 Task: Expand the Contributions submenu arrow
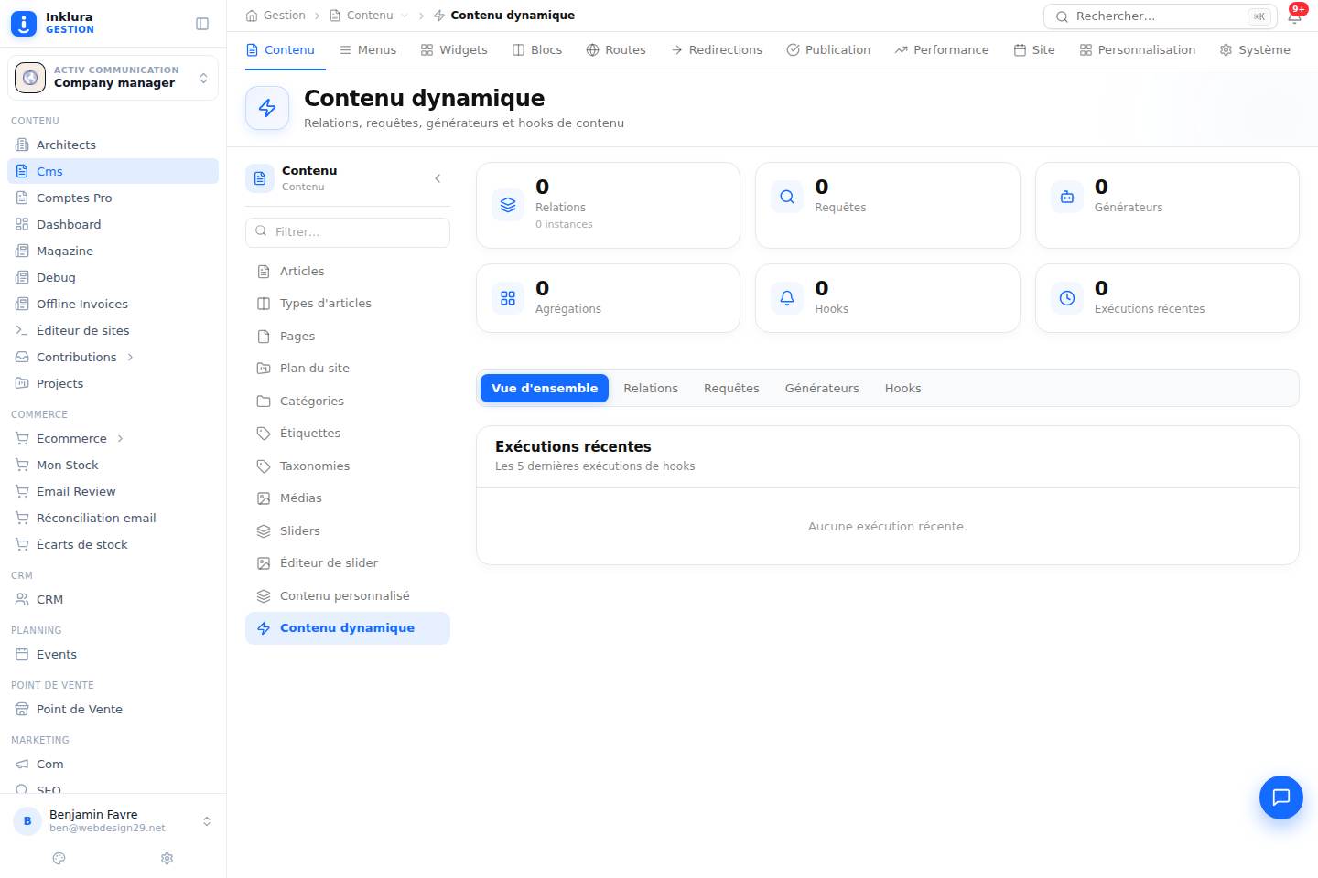[130, 357]
